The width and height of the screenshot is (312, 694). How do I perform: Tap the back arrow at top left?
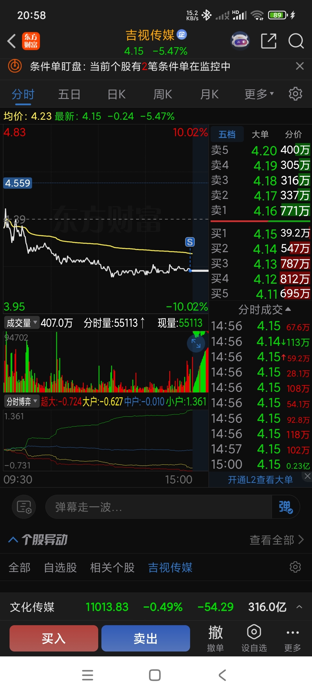[12, 41]
